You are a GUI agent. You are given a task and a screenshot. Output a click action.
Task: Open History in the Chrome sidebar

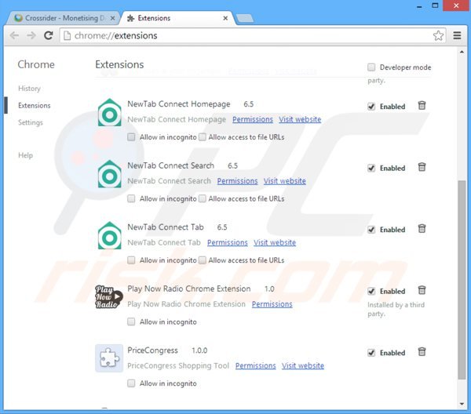tap(29, 89)
